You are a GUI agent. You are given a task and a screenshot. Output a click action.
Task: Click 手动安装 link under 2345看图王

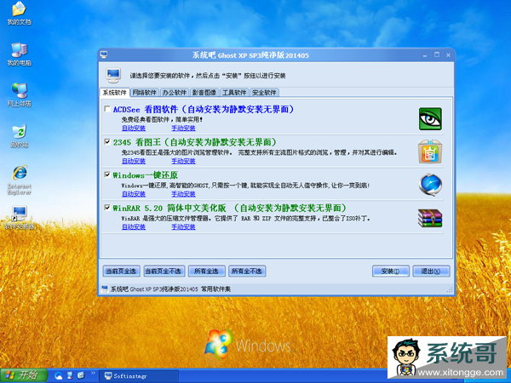(183, 161)
